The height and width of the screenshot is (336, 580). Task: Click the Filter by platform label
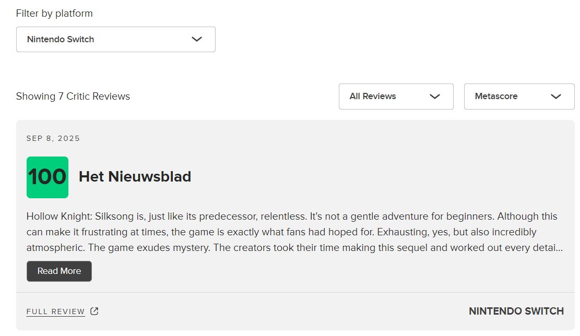click(x=54, y=14)
